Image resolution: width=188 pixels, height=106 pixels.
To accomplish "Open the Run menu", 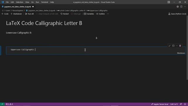I will pos(37,2).
